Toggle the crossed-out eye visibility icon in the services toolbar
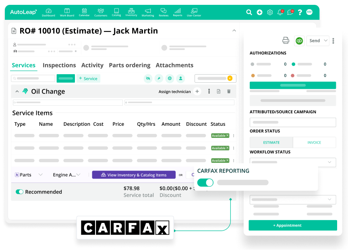The image size is (348, 250). [148, 79]
